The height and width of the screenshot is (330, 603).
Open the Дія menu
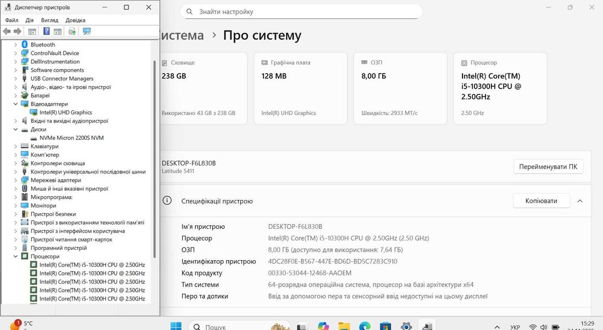[x=29, y=20]
